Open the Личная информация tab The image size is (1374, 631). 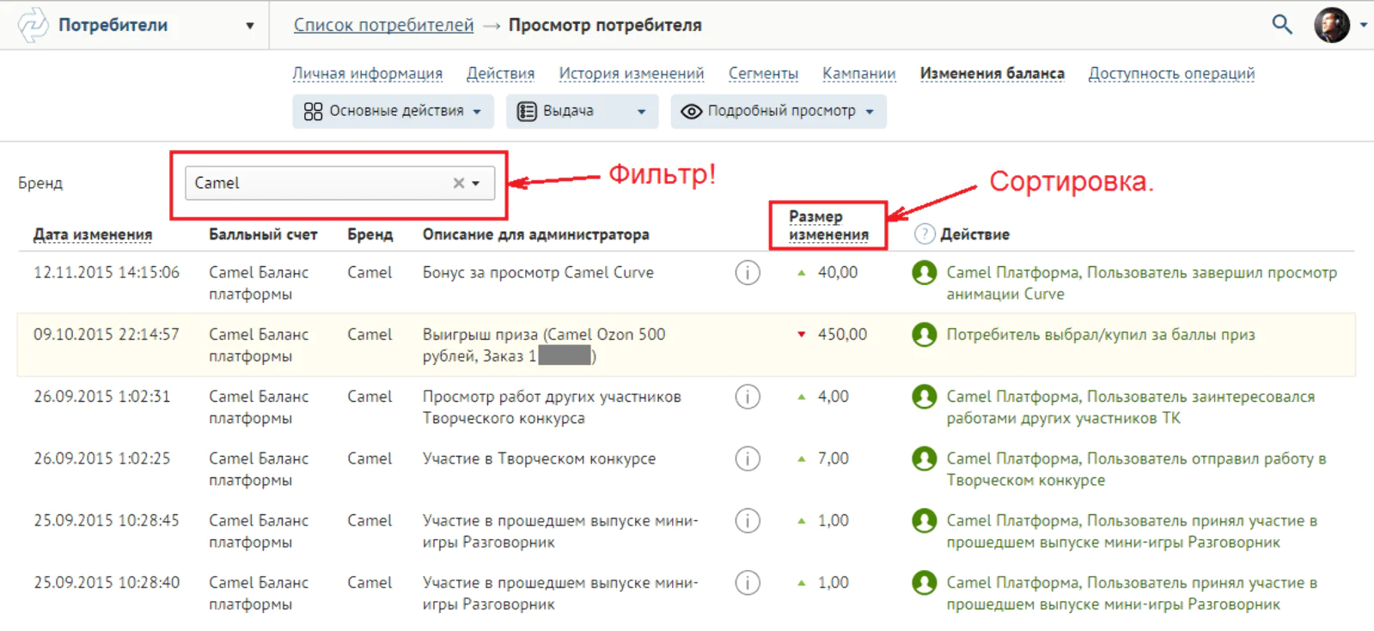pos(367,74)
